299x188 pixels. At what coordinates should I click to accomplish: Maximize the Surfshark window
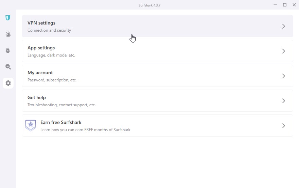[x=285, y=5]
